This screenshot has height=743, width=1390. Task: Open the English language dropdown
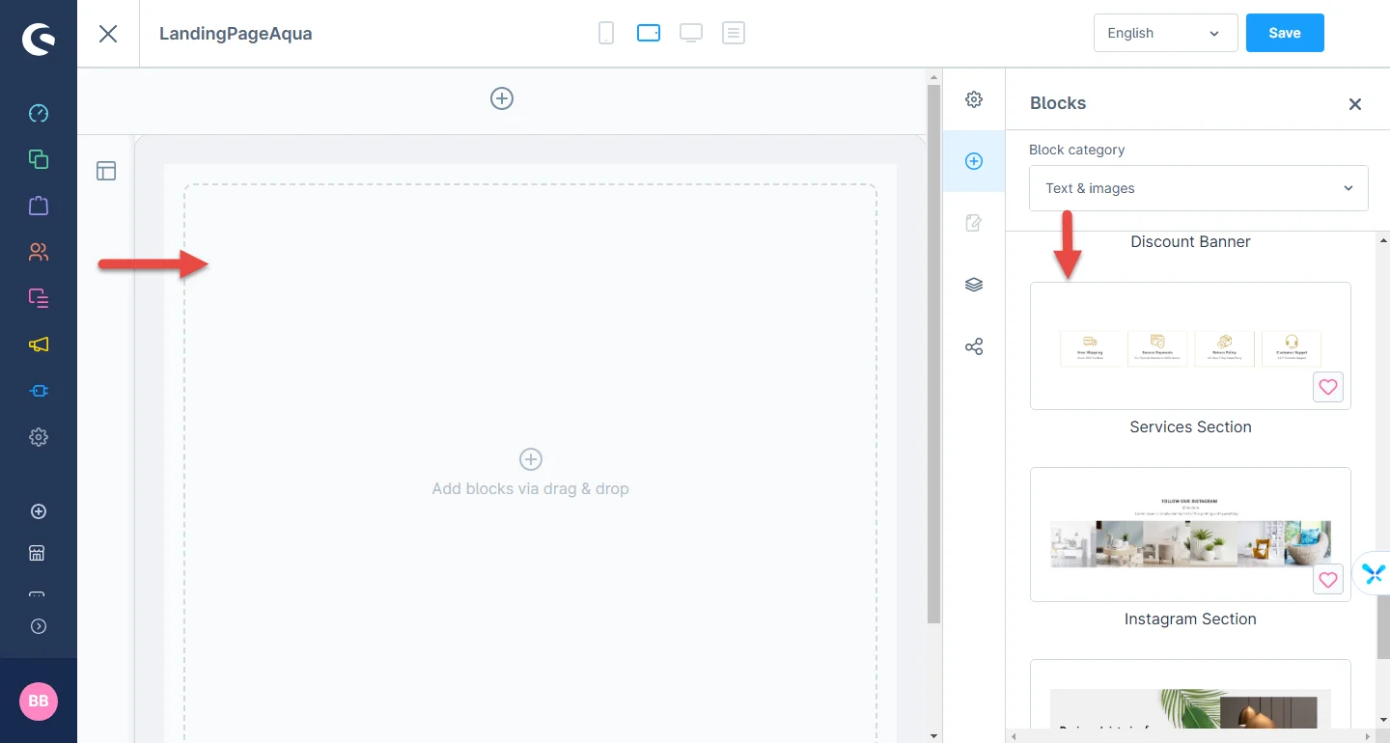(x=1165, y=33)
